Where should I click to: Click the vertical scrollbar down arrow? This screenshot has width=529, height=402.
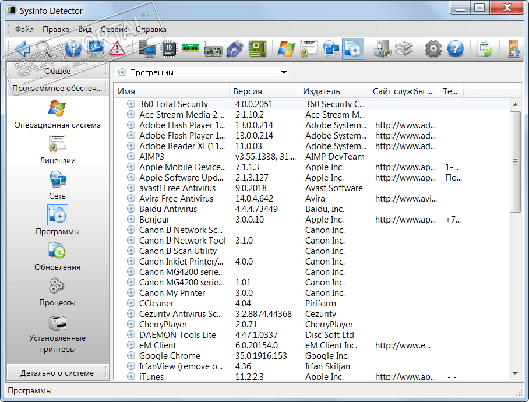515,373
